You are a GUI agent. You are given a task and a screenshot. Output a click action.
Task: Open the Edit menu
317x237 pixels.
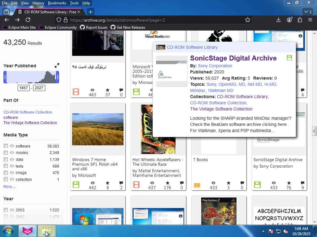coord(14,3)
